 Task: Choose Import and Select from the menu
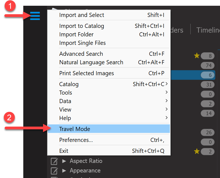point(109,15)
